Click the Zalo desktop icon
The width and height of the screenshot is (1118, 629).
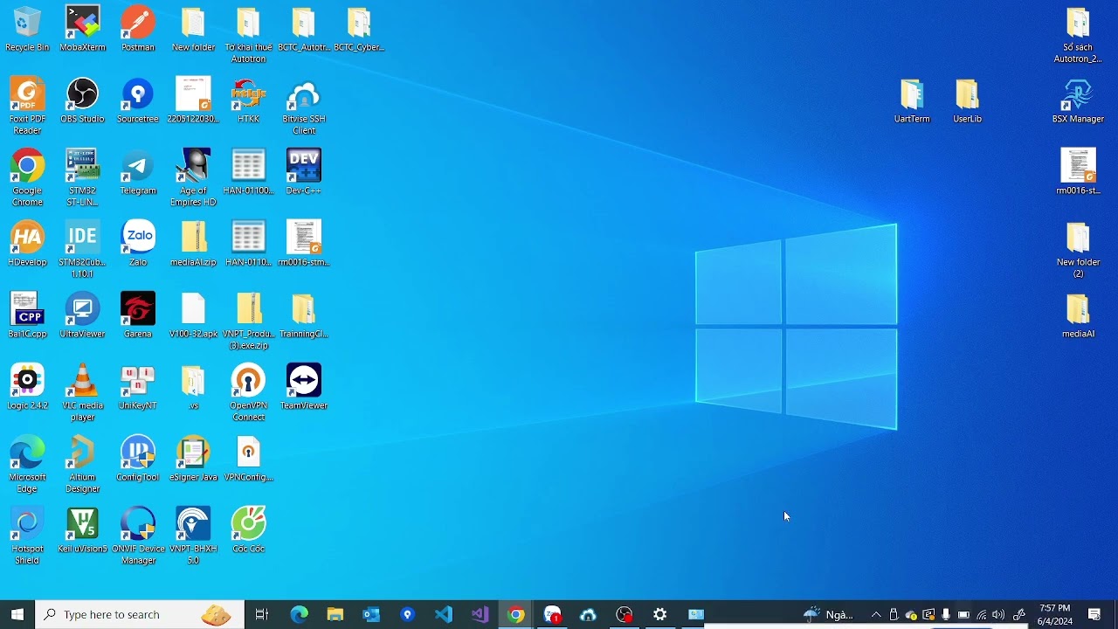coord(138,244)
